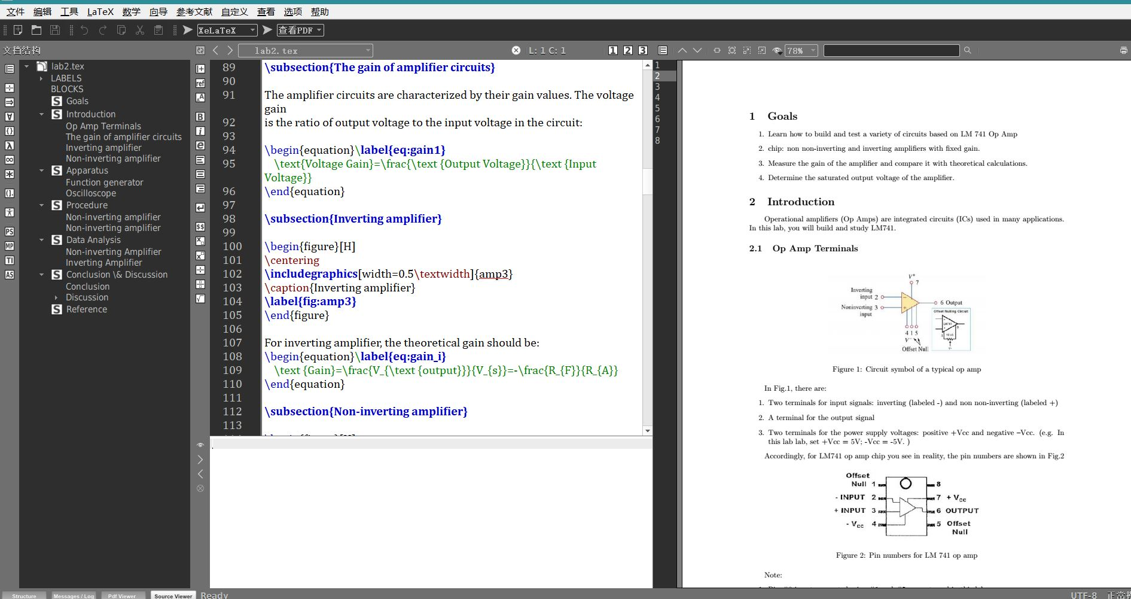Open the Greek letters symbol panel (λ icon)

click(10, 145)
